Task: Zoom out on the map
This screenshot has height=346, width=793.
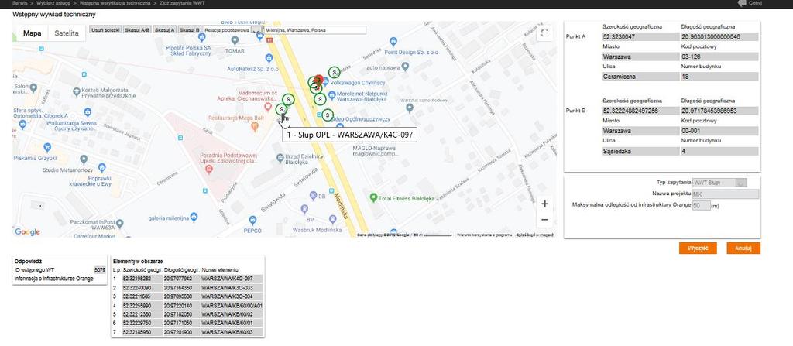Action: [544, 220]
